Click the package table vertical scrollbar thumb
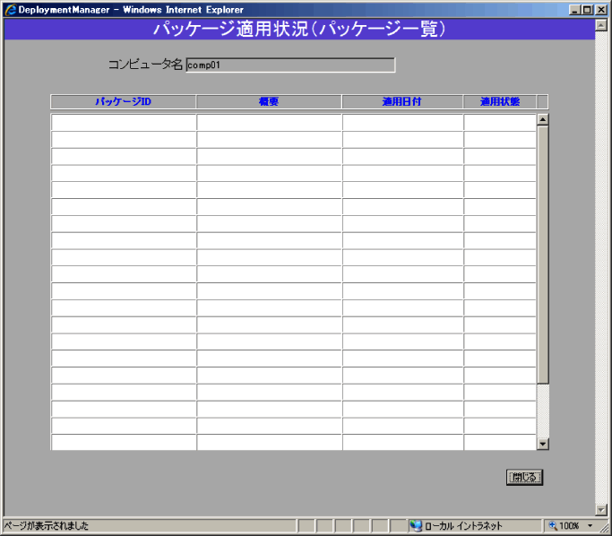This screenshot has height=536, width=612. [542, 255]
